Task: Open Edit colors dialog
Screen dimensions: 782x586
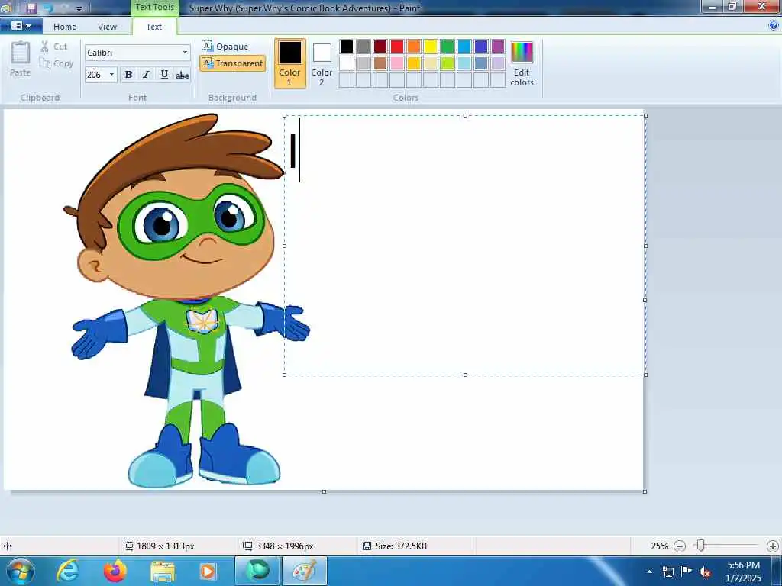Action: (522, 64)
